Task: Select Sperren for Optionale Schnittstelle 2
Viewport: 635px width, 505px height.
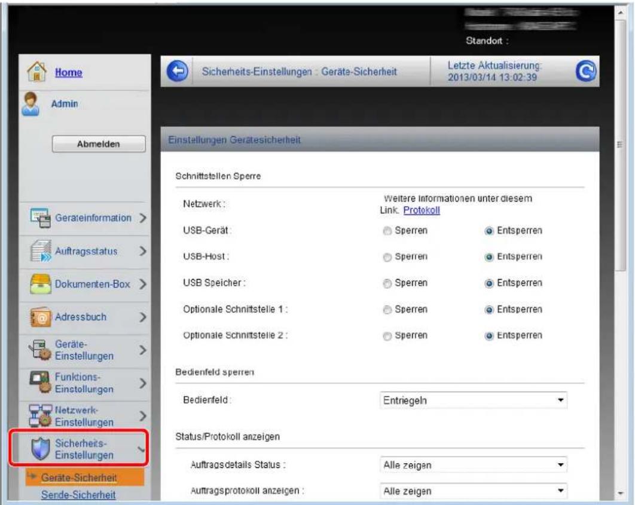Action: [x=387, y=336]
